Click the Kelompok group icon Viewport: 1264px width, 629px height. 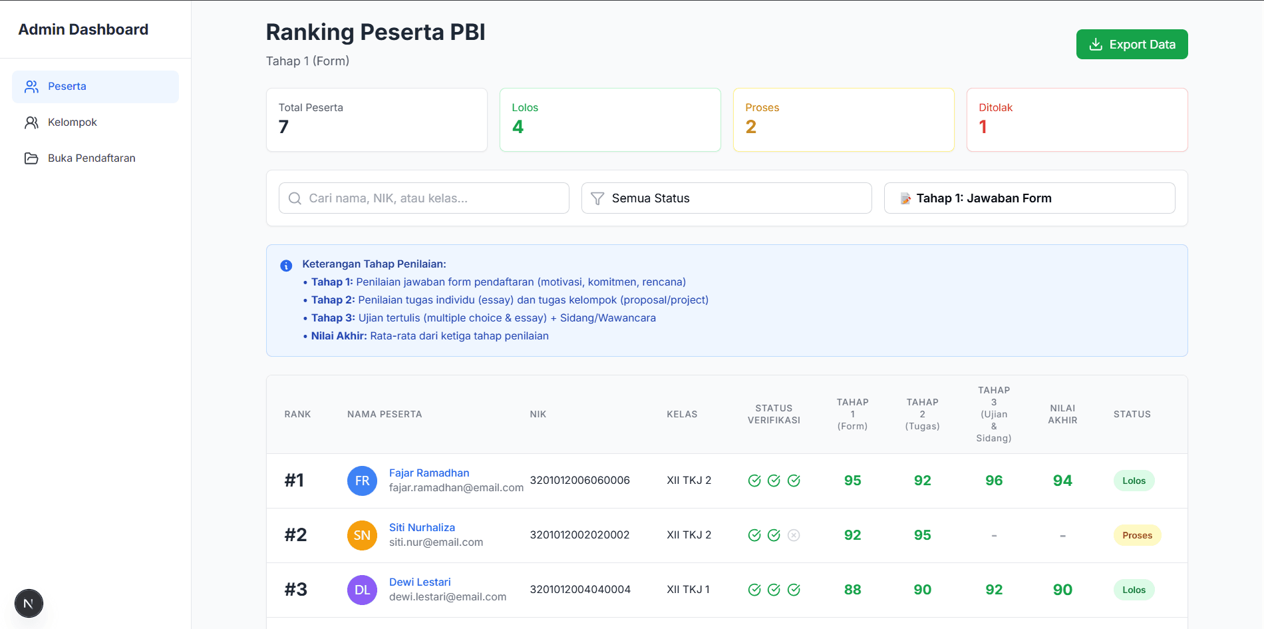coord(31,122)
